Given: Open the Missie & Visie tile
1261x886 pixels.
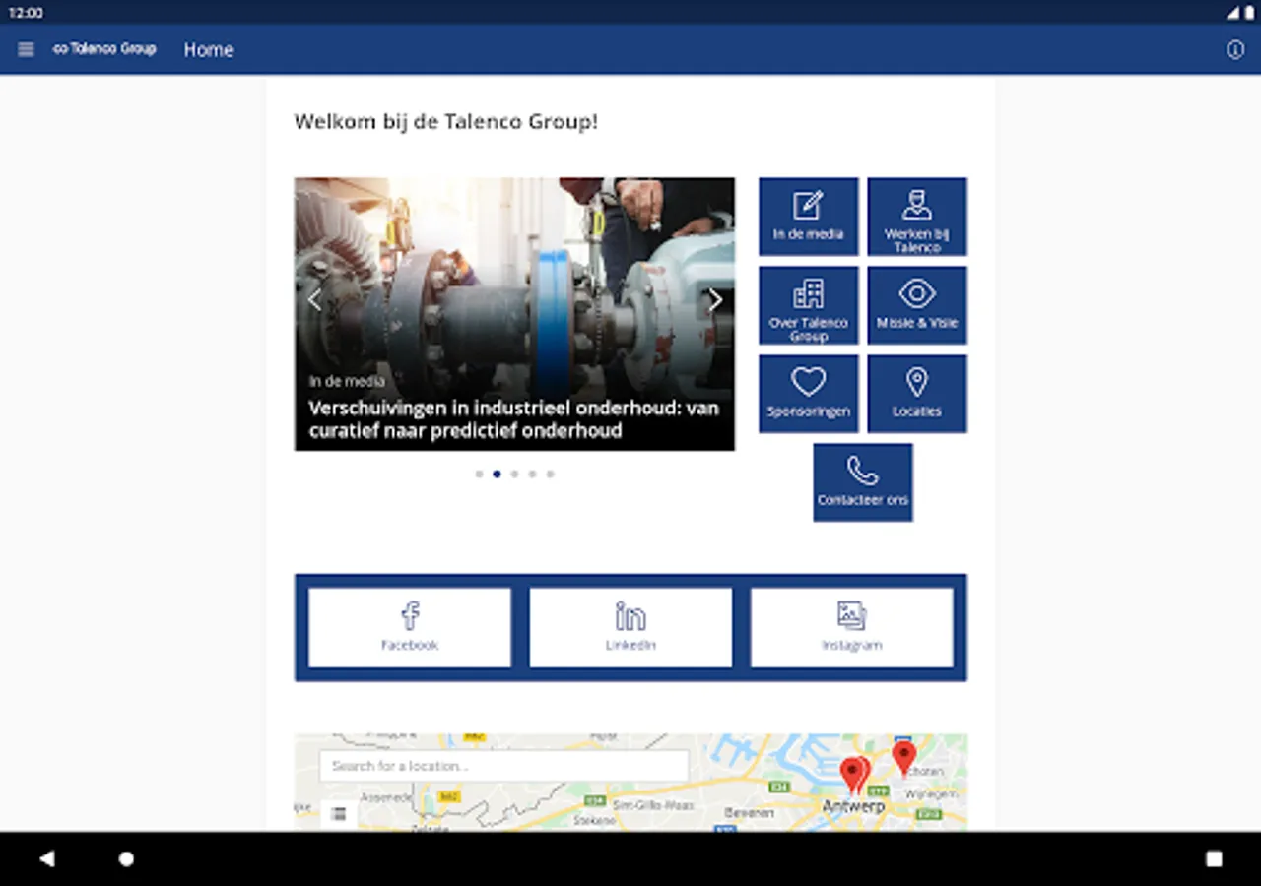Looking at the screenshot, I should pos(917,305).
